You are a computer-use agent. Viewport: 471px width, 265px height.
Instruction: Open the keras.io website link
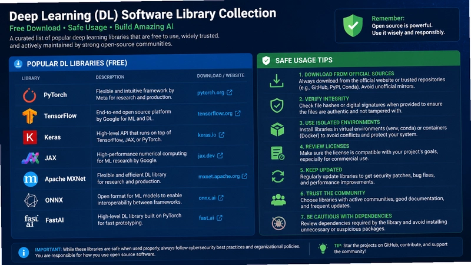(207, 135)
